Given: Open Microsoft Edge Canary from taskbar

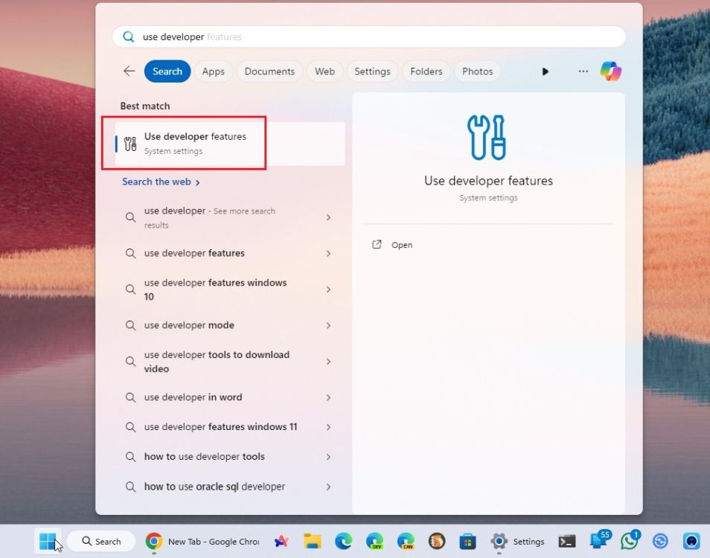Looking at the screenshot, I should click(406, 541).
